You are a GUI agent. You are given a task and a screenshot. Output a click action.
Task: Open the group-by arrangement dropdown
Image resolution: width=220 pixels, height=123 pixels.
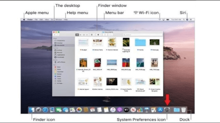coord(92,35)
